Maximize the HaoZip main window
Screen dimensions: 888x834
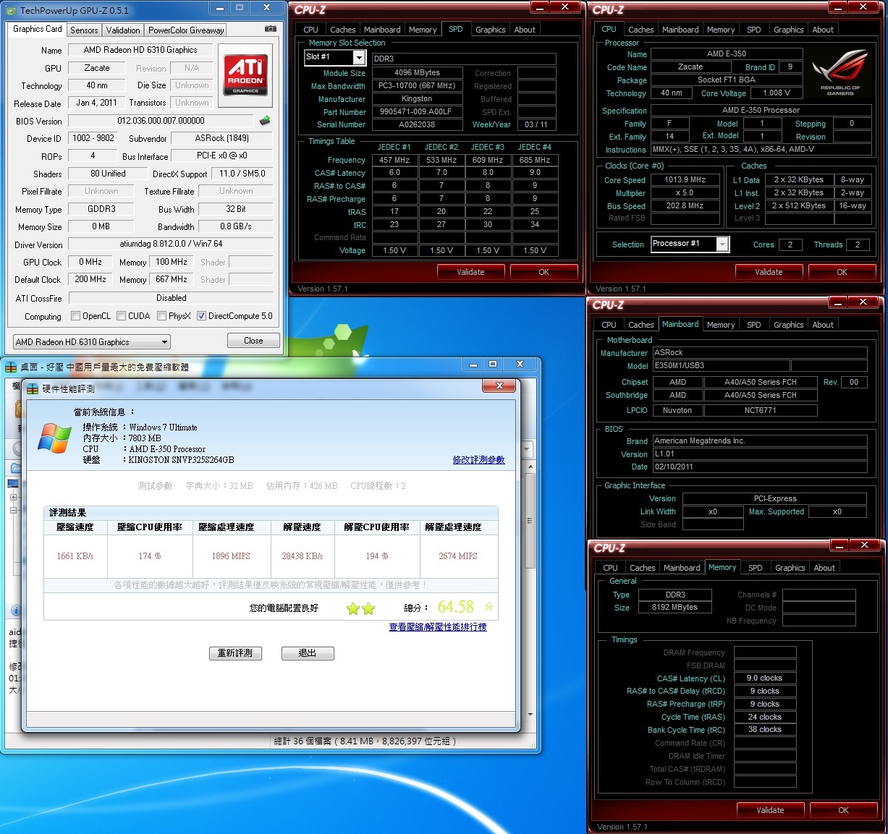pyautogui.click(x=492, y=364)
